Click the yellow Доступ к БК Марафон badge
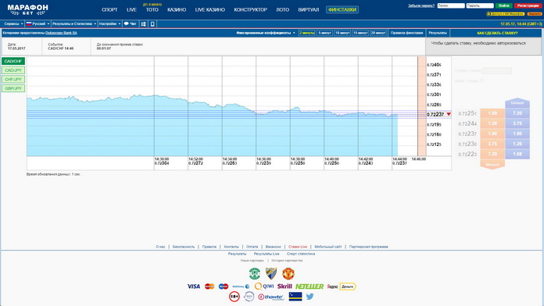This screenshot has width=544, height=306. tap(505, 14)
